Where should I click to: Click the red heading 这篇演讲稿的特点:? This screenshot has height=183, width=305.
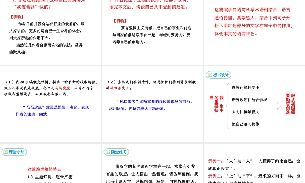[x=46, y=169]
